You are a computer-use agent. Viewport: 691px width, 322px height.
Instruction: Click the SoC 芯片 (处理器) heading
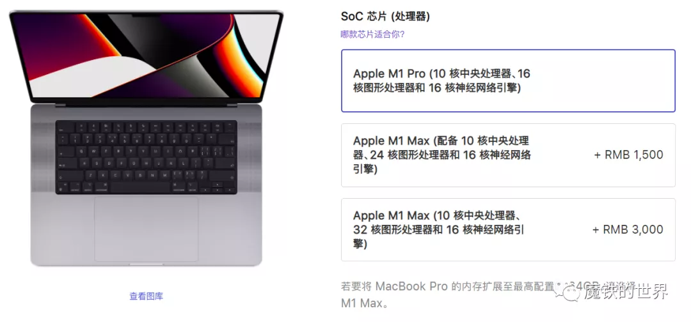[385, 17]
